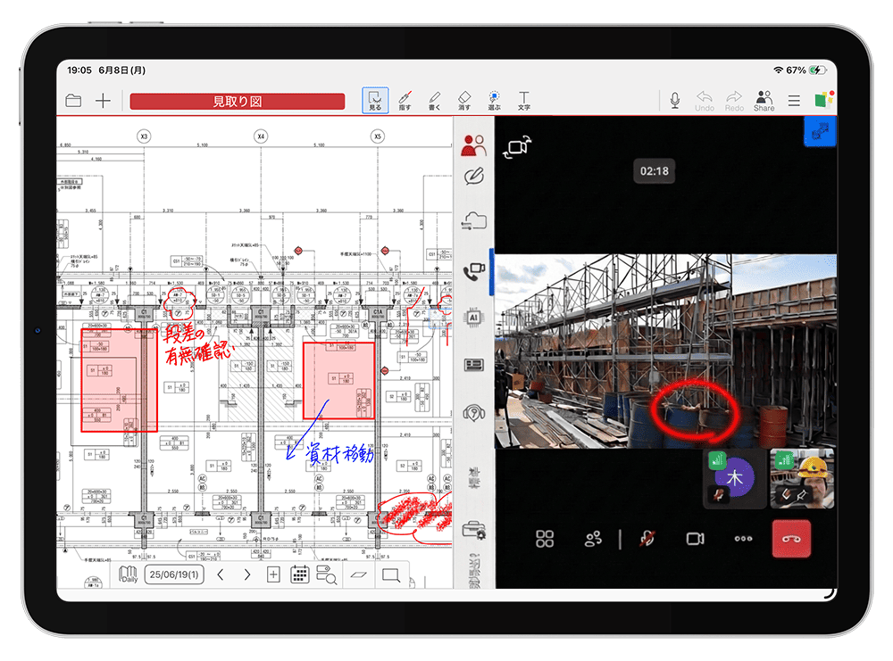Click the red 見取り図 title field
Screen dimensions: 893x661
pyautogui.click(x=237, y=102)
